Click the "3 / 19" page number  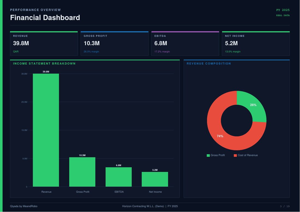pyautogui.click(x=285, y=206)
